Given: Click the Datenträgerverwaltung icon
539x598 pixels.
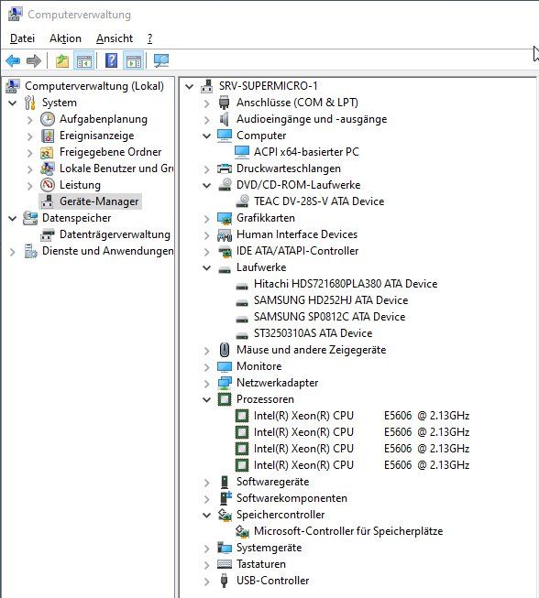Looking at the screenshot, I should [x=48, y=234].
